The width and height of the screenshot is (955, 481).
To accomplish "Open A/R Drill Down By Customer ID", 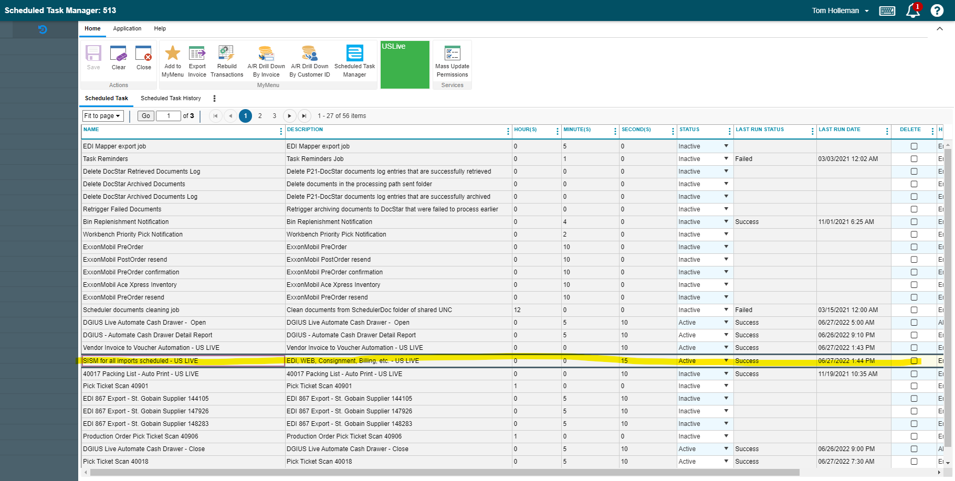I will pyautogui.click(x=309, y=54).
